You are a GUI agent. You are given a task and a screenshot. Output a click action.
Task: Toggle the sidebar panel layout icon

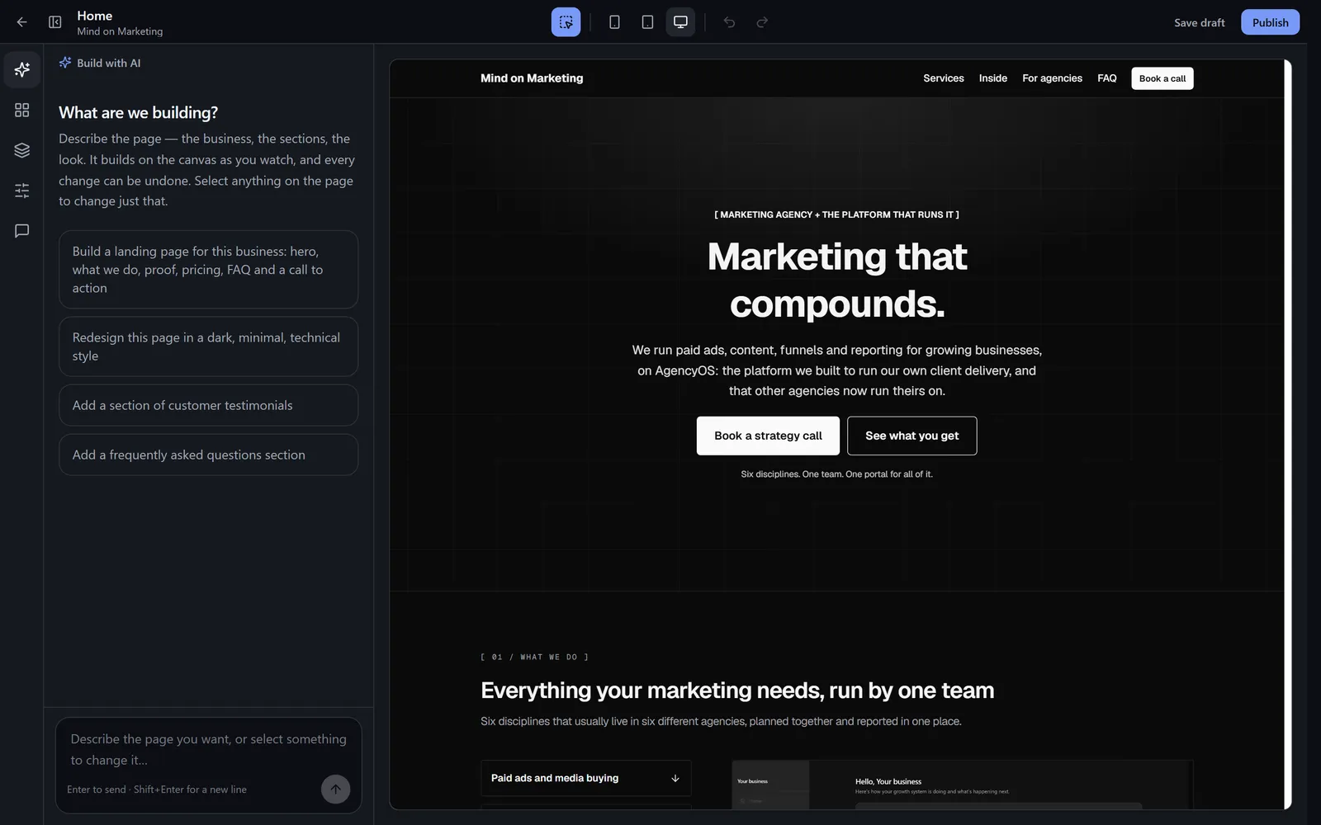(x=55, y=22)
